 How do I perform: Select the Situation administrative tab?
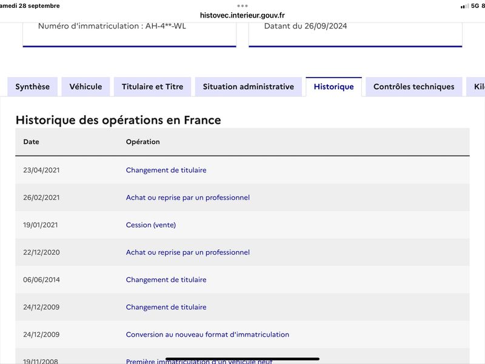[249, 87]
